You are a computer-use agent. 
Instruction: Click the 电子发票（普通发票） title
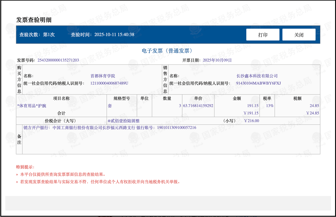[167, 51]
